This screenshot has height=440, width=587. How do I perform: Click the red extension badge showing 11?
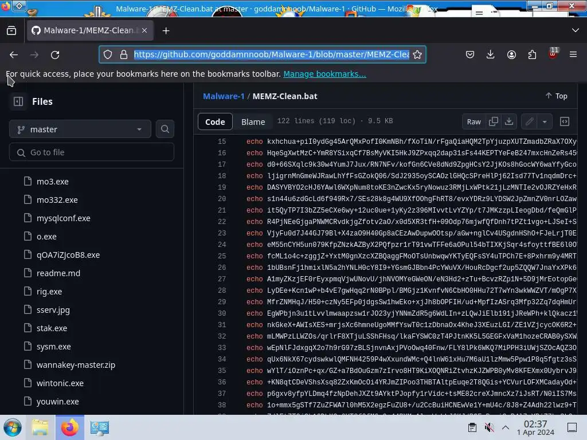(553, 53)
